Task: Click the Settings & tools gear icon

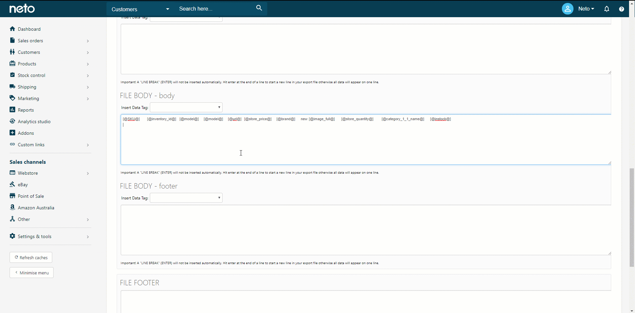Action: click(12, 236)
